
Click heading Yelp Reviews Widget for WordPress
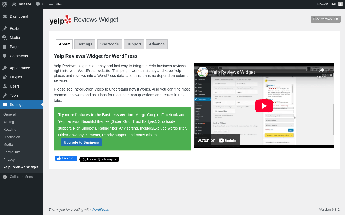96,56
